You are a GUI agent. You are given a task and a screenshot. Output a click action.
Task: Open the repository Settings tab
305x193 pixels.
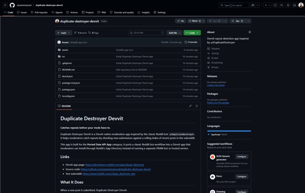click(x=160, y=12)
